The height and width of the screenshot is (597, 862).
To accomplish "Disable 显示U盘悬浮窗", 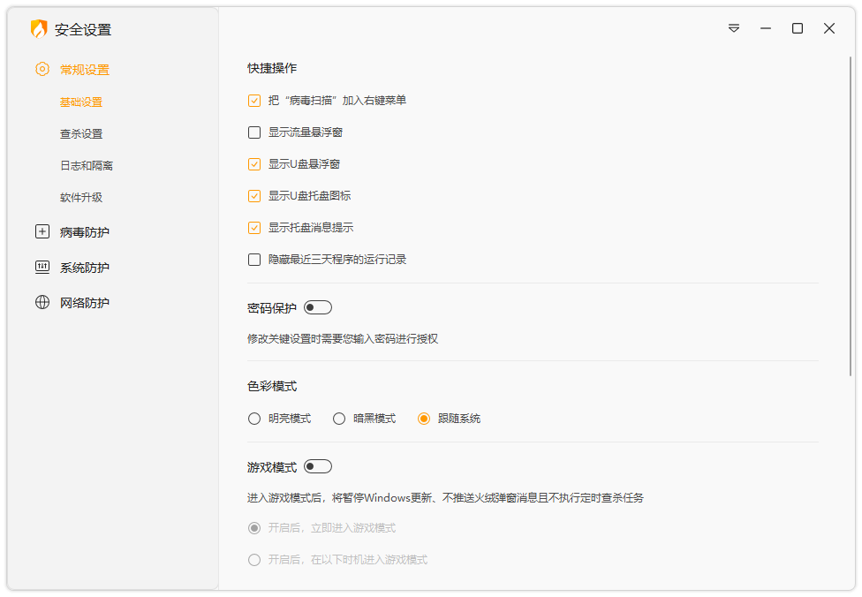I will point(253,163).
